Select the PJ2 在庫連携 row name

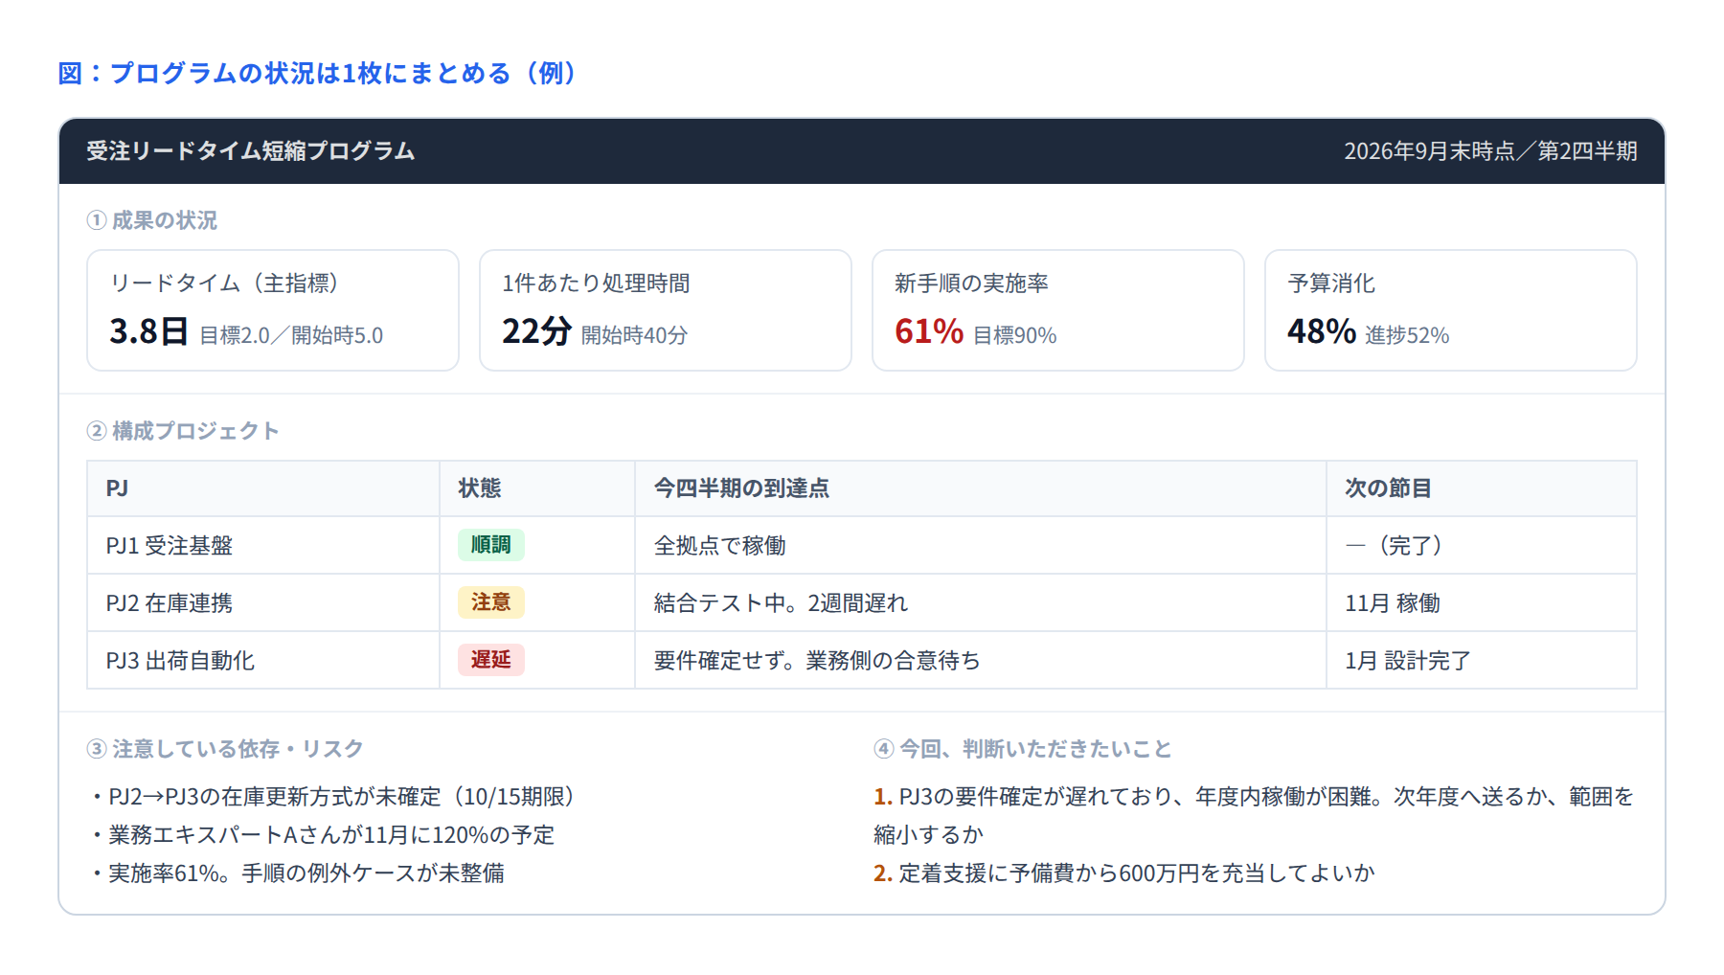[x=170, y=603]
